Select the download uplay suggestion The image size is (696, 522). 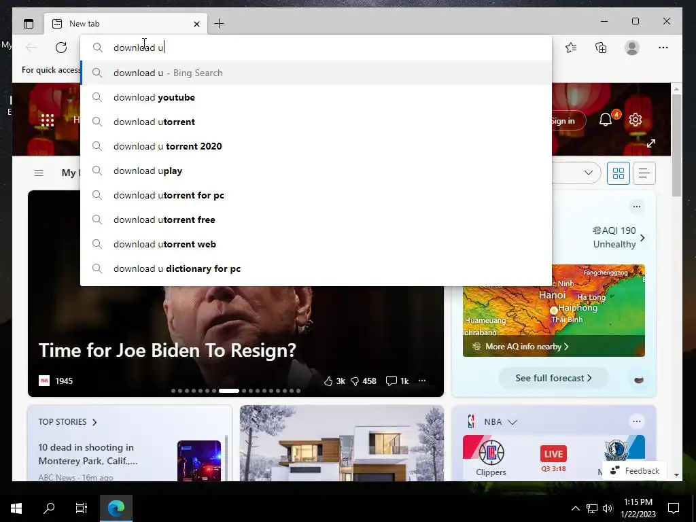316,171
